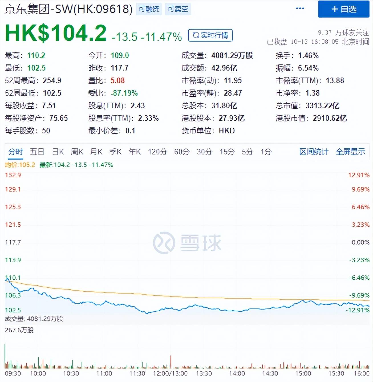The height and width of the screenshot is (382, 373).
Task: Click the 14:30 time axis label
Action: (270, 373)
